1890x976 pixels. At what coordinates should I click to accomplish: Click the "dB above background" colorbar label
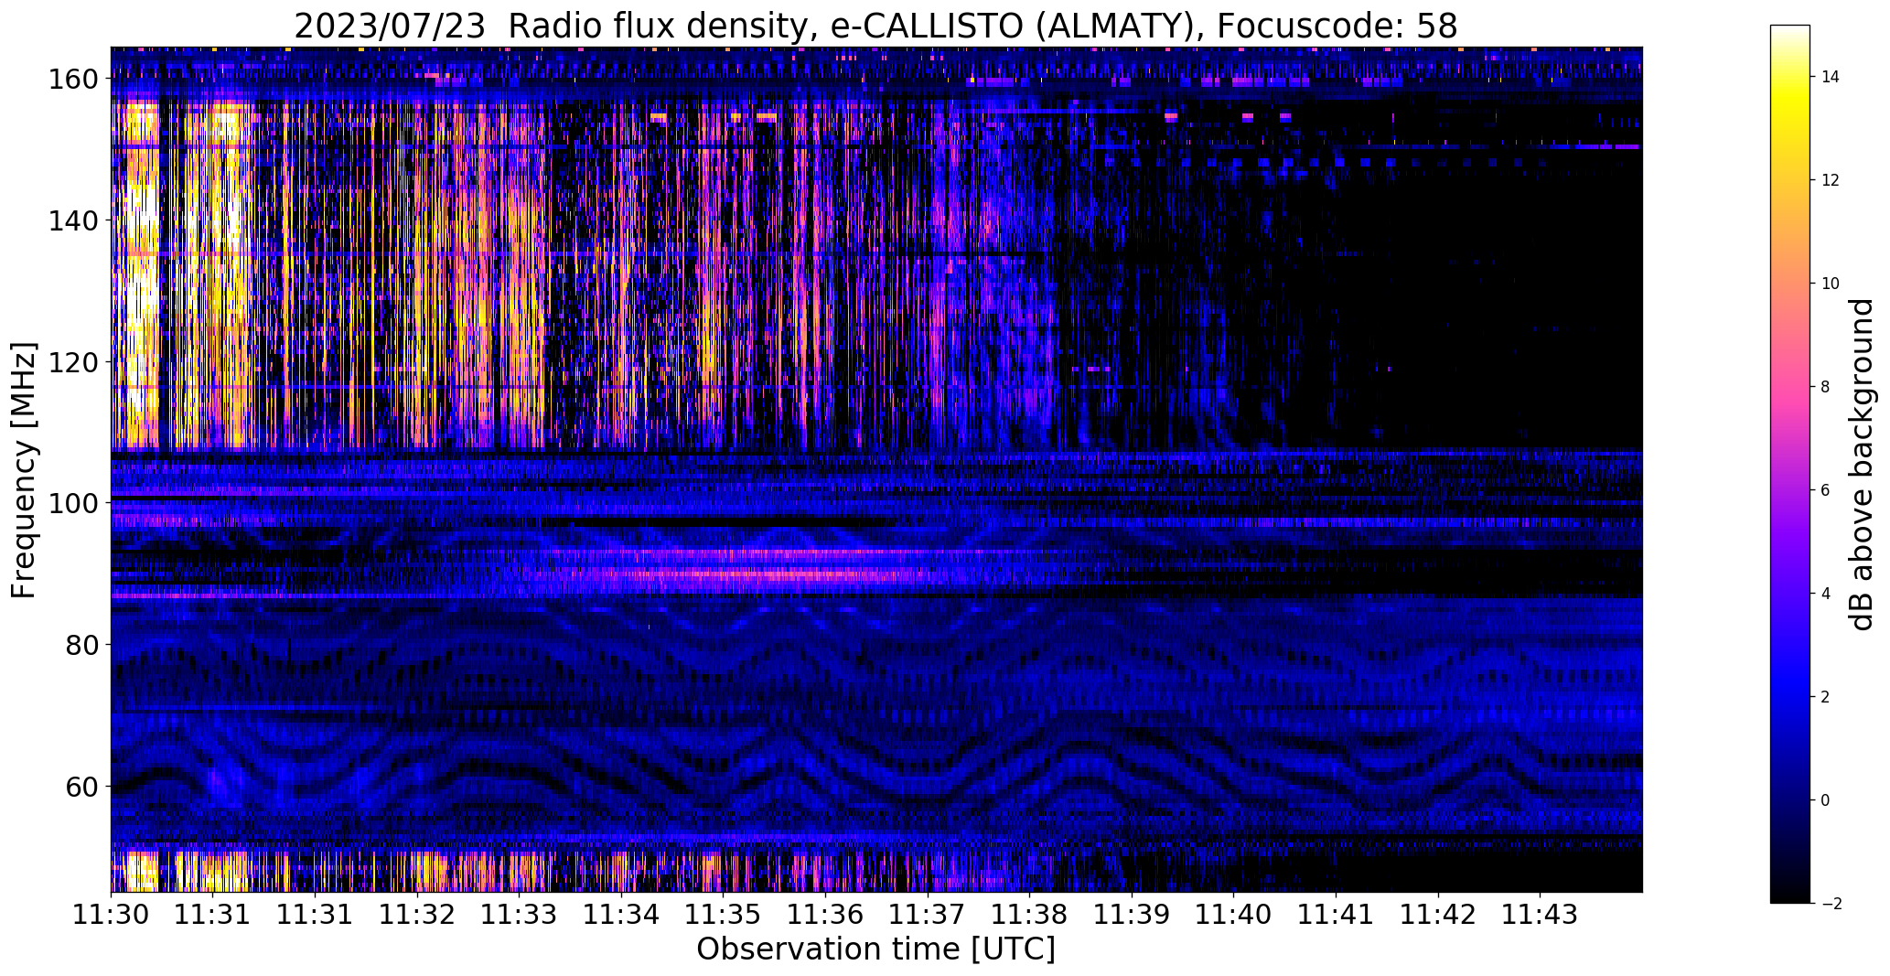coord(1862,465)
